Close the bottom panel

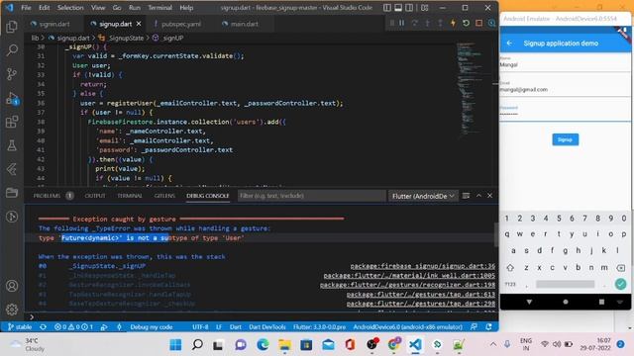point(489,196)
